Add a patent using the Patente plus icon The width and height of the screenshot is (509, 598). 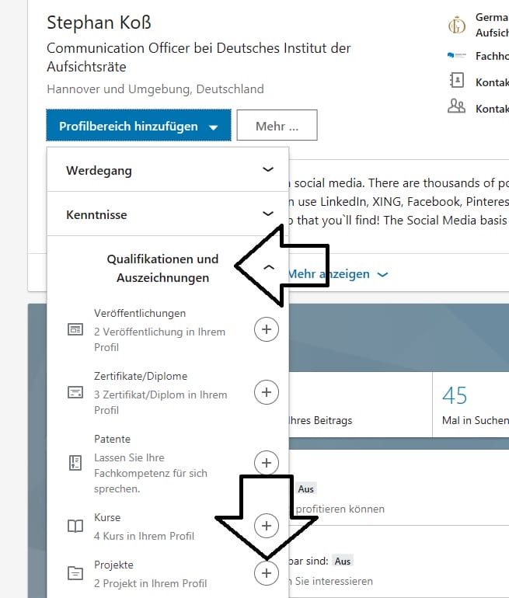267,463
